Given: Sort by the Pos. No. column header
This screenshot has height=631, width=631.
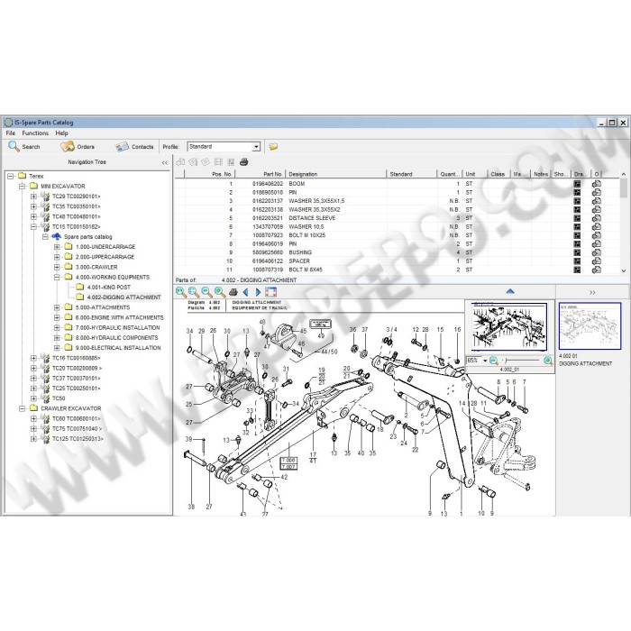Looking at the screenshot, I should (210, 174).
